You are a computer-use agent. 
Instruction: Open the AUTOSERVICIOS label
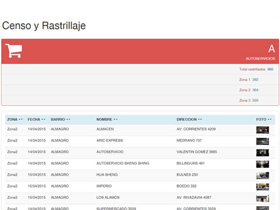click(x=260, y=59)
